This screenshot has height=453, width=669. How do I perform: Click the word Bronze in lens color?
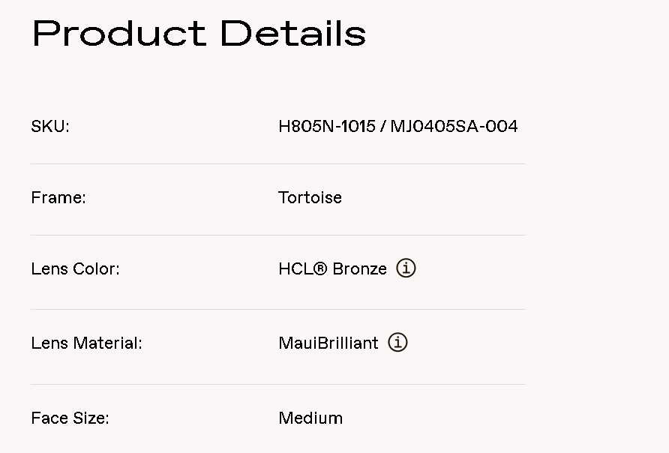pos(360,268)
